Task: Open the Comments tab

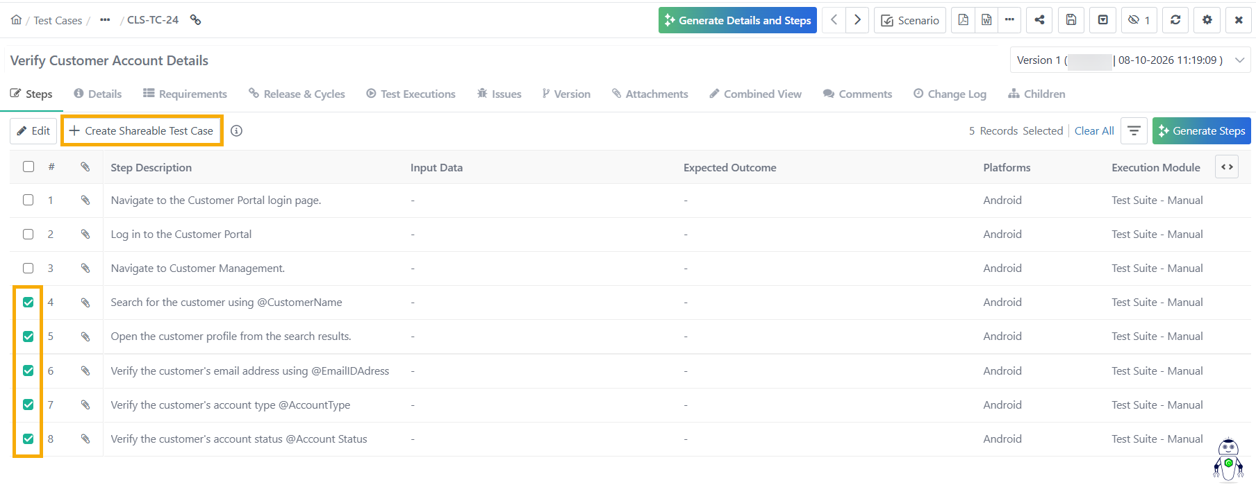Action: tap(857, 94)
